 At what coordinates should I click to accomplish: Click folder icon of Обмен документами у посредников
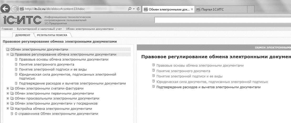click(12, 104)
